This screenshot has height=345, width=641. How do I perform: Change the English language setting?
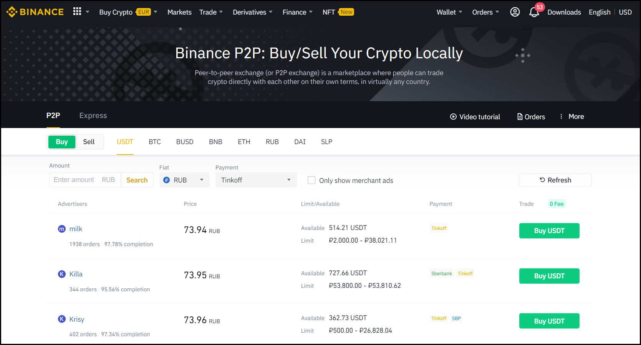click(600, 12)
